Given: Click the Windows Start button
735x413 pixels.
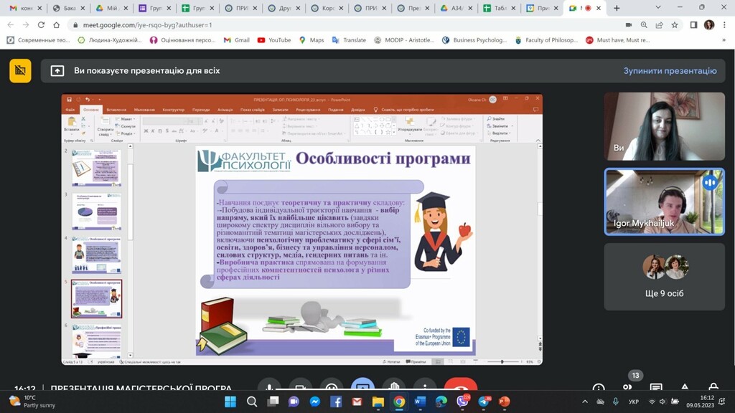Looking at the screenshot, I should pos(230,402).
